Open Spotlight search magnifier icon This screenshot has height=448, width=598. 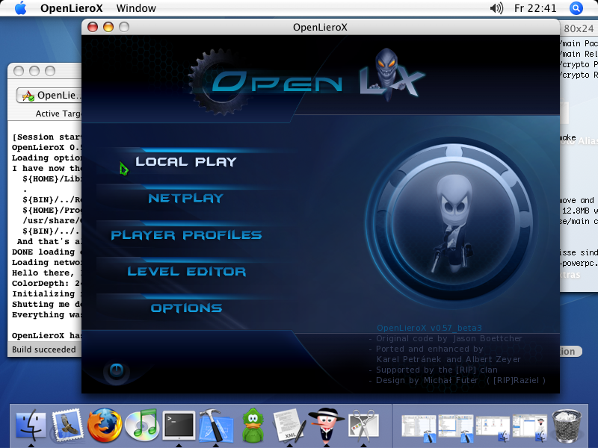(x=576, y=8)
